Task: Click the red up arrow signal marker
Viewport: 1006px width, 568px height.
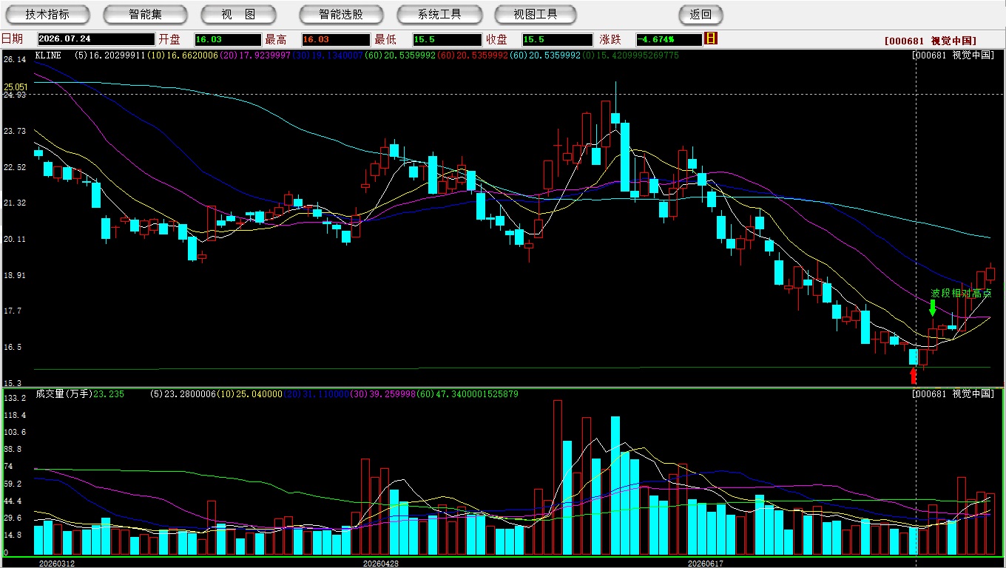Action: click(x=913, y=376)
